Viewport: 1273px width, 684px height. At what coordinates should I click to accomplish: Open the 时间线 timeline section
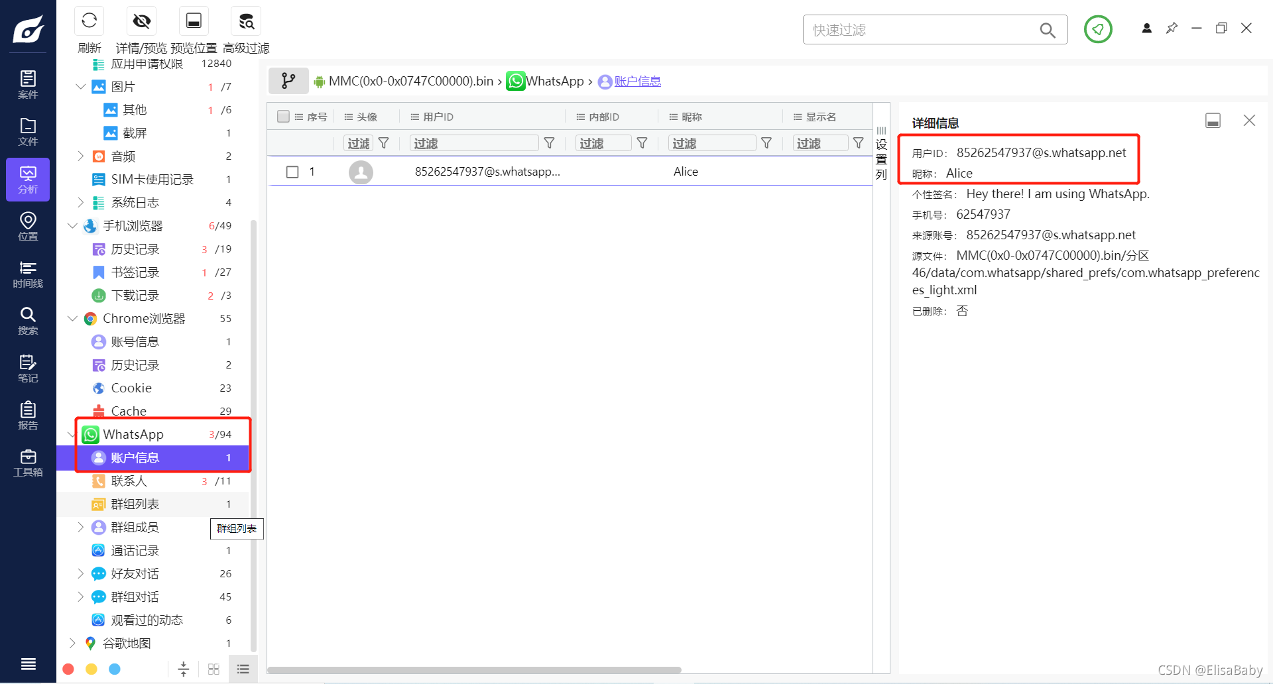[x=28, y=274]
